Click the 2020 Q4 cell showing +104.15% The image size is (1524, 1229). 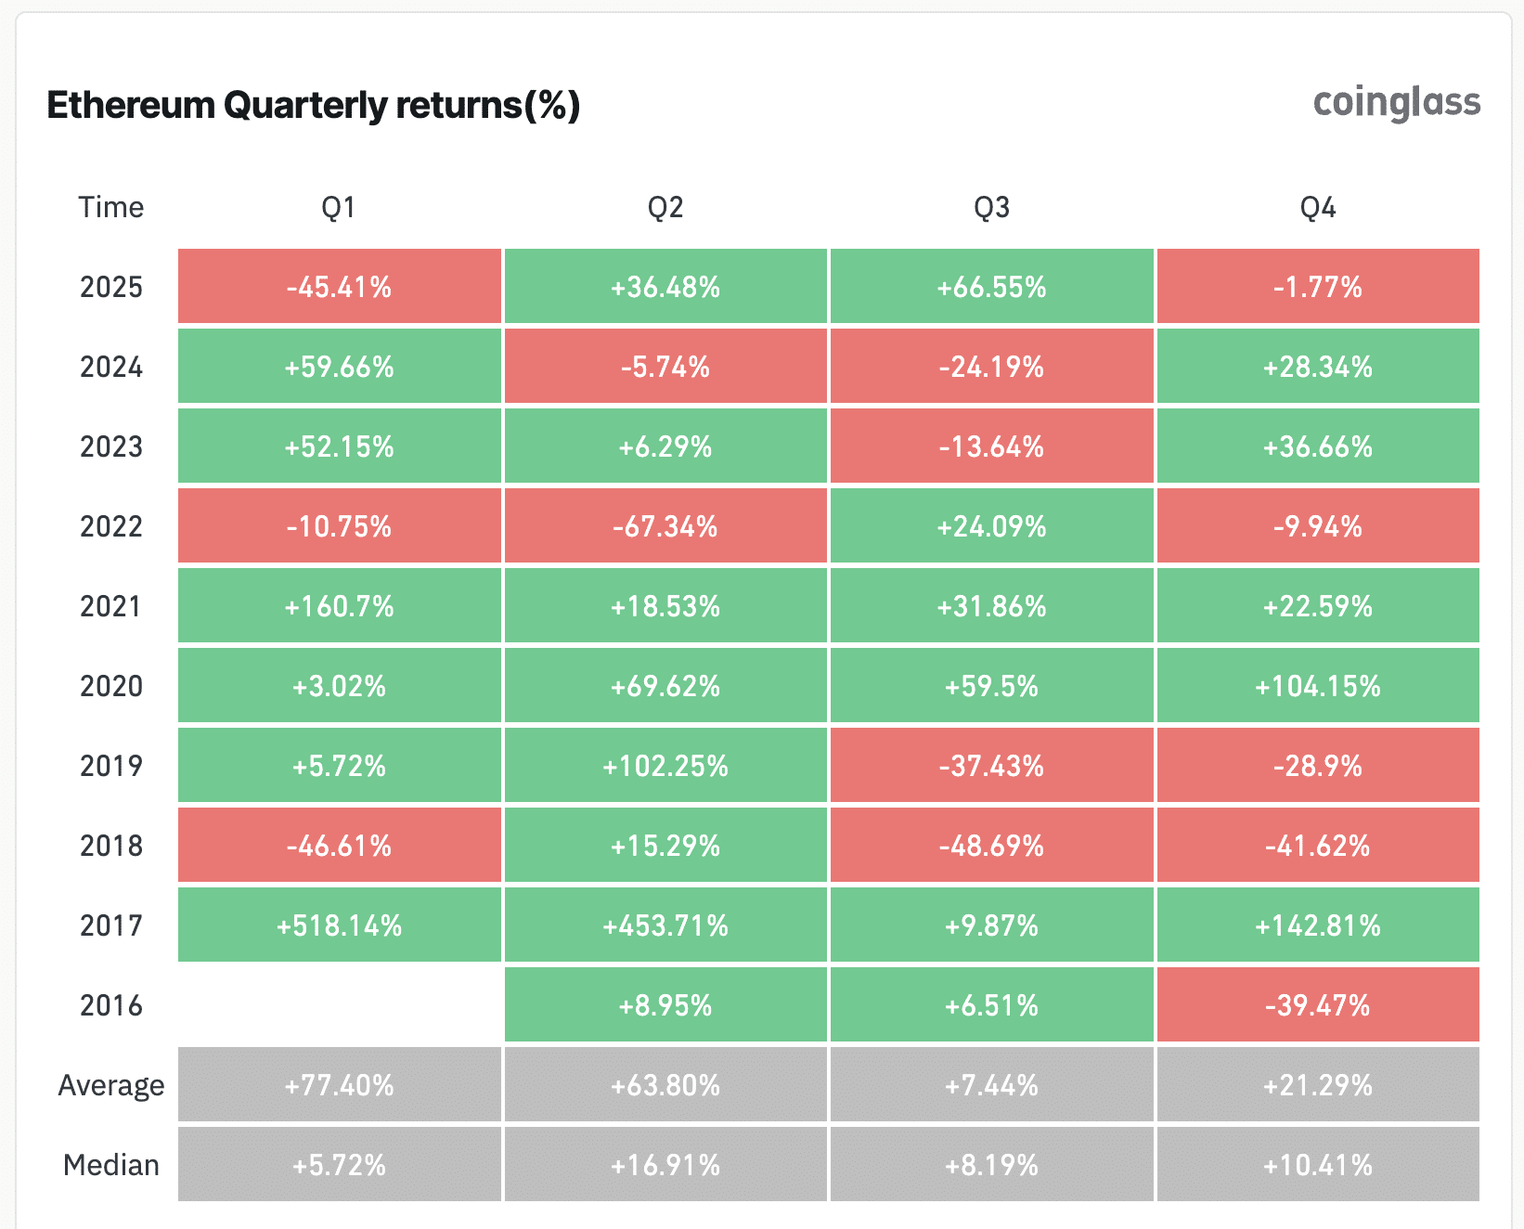pos(1318,686)
